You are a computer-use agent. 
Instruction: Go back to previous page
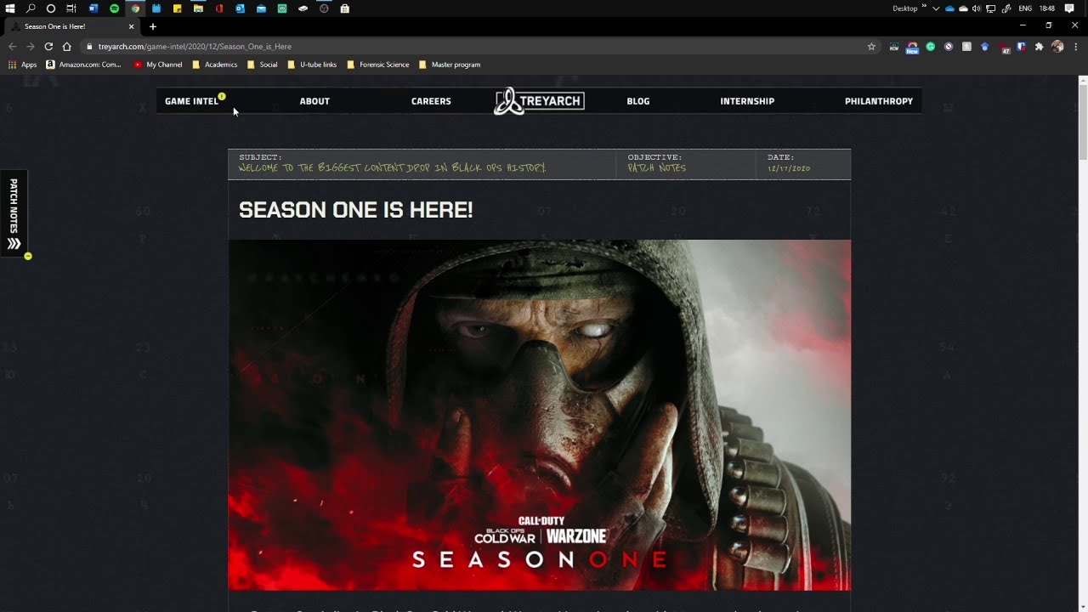click(x=12, y=47)
